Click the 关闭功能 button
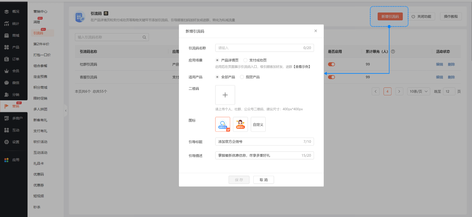Viewport: 472px width, 217px height. pyautogui.click(x=421, y=16)
